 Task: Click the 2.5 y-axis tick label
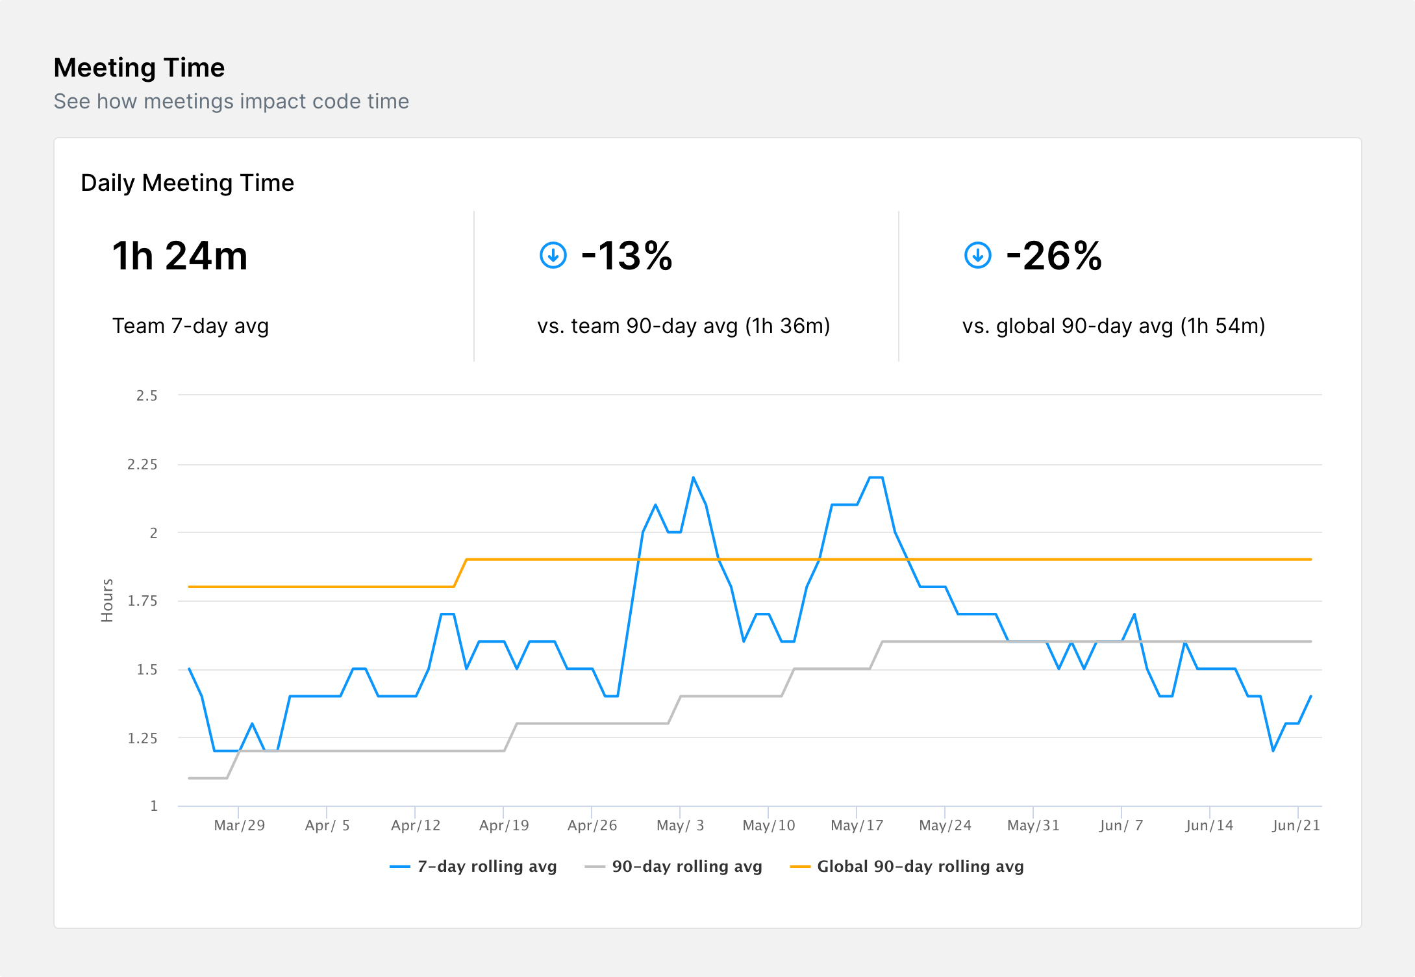147,396
